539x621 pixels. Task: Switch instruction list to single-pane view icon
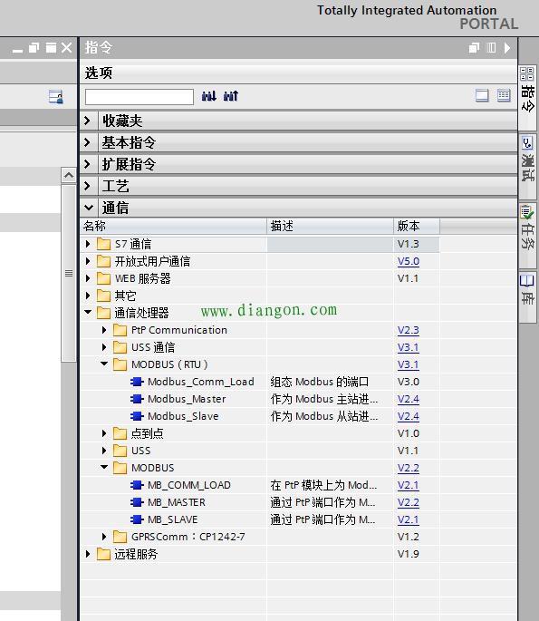[482, 95]
